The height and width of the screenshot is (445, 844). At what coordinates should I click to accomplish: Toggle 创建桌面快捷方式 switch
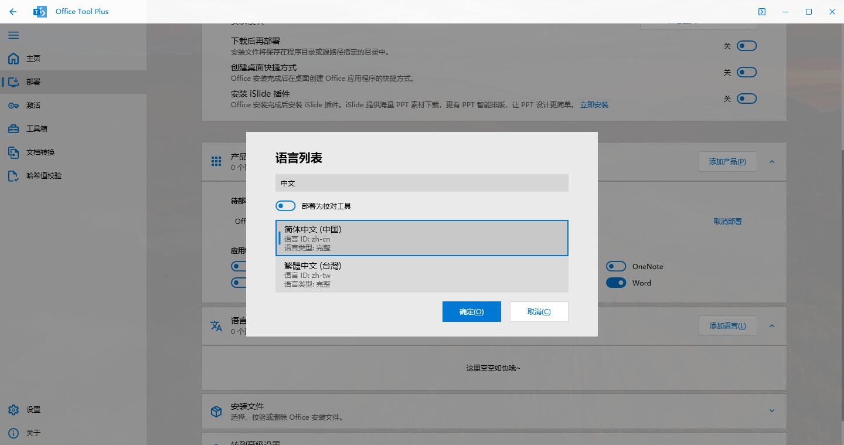tap(747, 72)
